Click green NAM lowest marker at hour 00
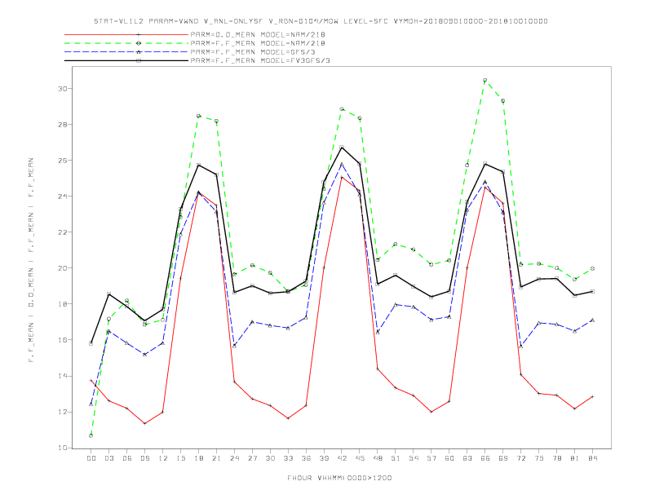This screenshot has width=646, height=499. pyautogui.click(x=91, y=435)
